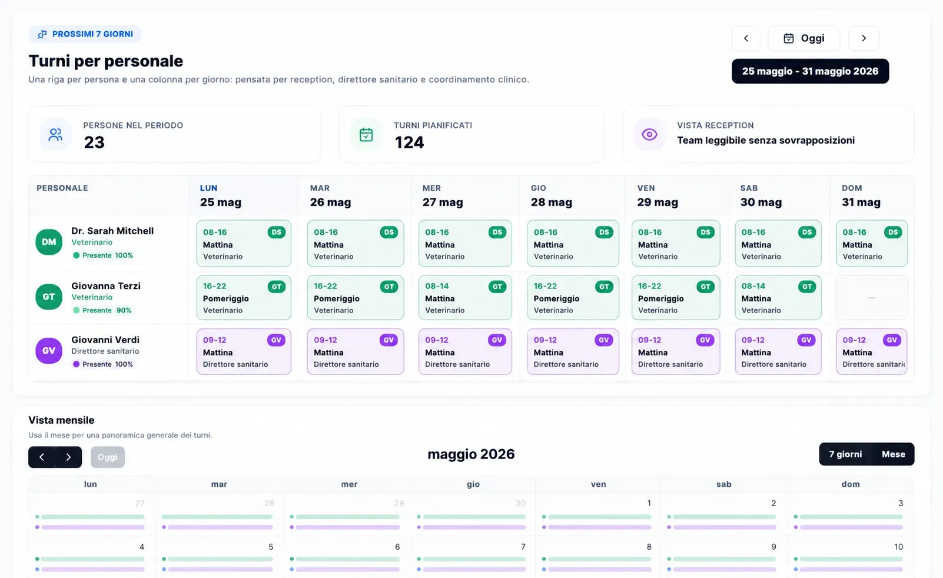Open Sarah Mitchell's Sunday 31 mag shift
The height and width of the screenshot is (578, 943).
[872, 244]
